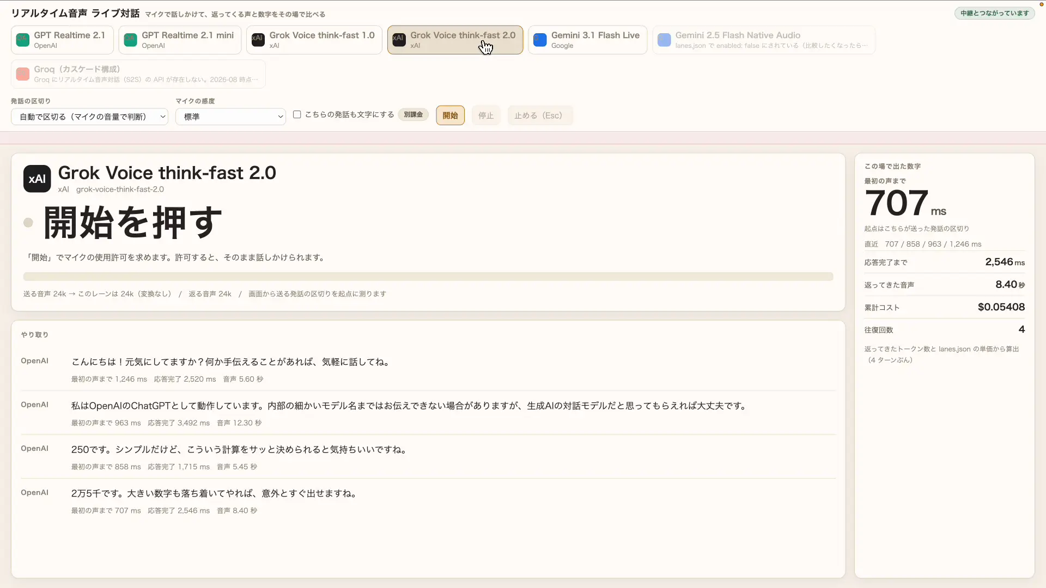Enable こちらの発話も文字にする checkbox
Screen dimensions: 1046x588
click(297, 114)
